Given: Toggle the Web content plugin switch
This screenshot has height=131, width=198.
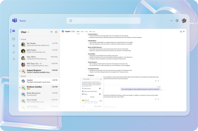Looking at the screenshot, I should point(101,89).
